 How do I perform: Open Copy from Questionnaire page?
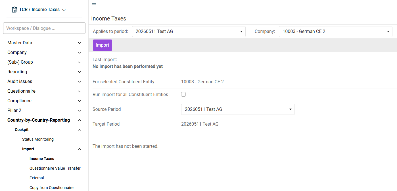point(51,188)
